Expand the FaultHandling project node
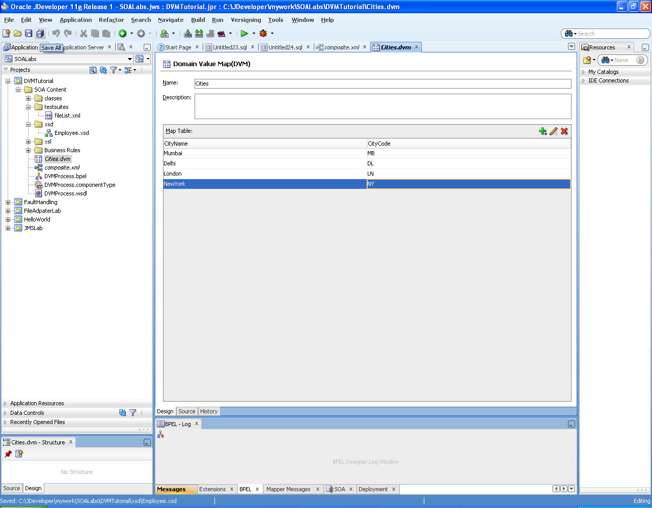 click(x=8, y=202)
